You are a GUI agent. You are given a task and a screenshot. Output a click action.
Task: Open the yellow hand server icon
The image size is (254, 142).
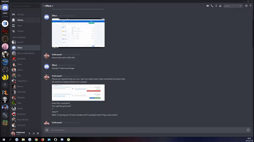(x=5, y=77)
